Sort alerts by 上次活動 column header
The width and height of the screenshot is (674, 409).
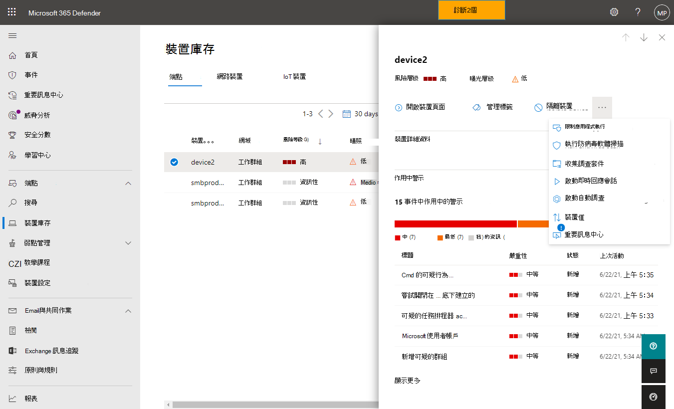612,256
